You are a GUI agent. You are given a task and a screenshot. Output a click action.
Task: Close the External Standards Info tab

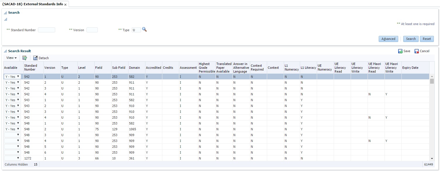(65, 4)
